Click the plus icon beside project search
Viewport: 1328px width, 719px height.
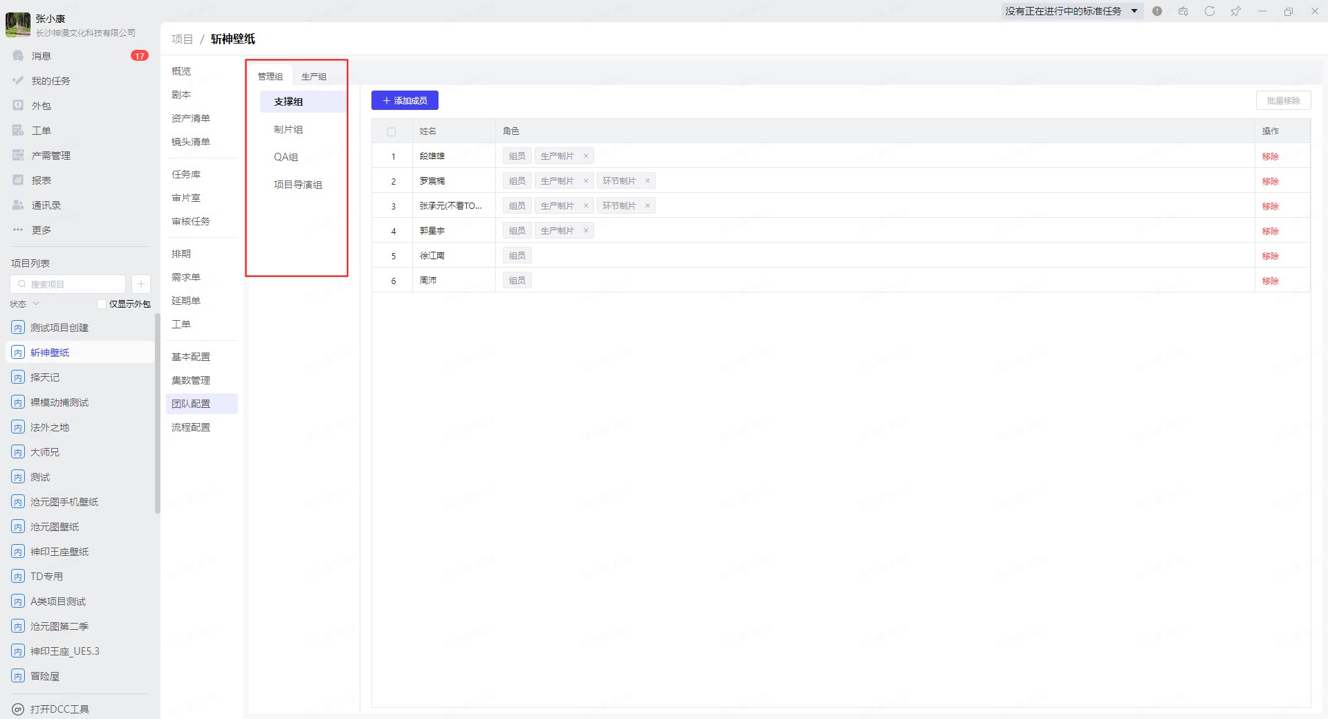coord(141,284)
